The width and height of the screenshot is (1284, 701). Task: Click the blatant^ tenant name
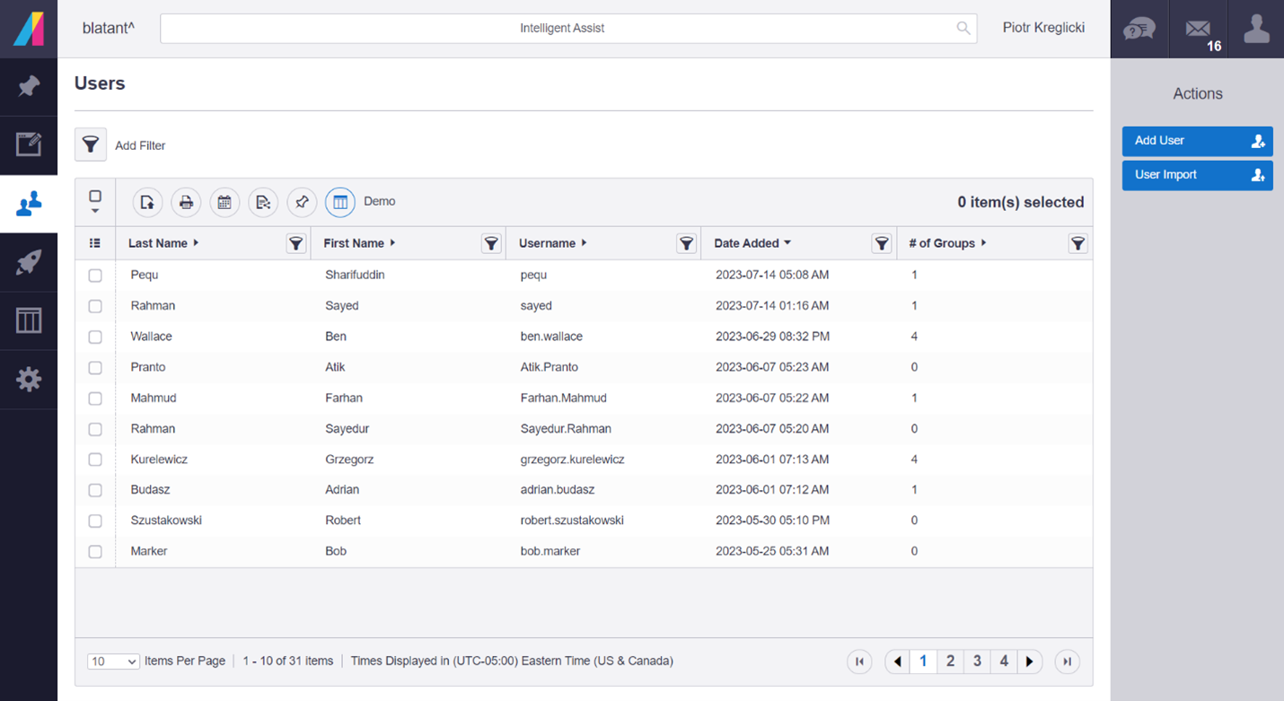[x=109, y=28]
